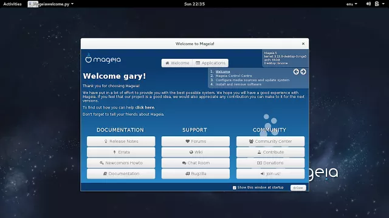Toggle Show this window at startup checkbox

click(x=235, y=188)
